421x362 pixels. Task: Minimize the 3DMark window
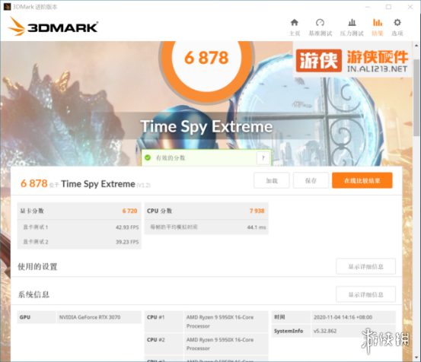(x=368, y=7)
